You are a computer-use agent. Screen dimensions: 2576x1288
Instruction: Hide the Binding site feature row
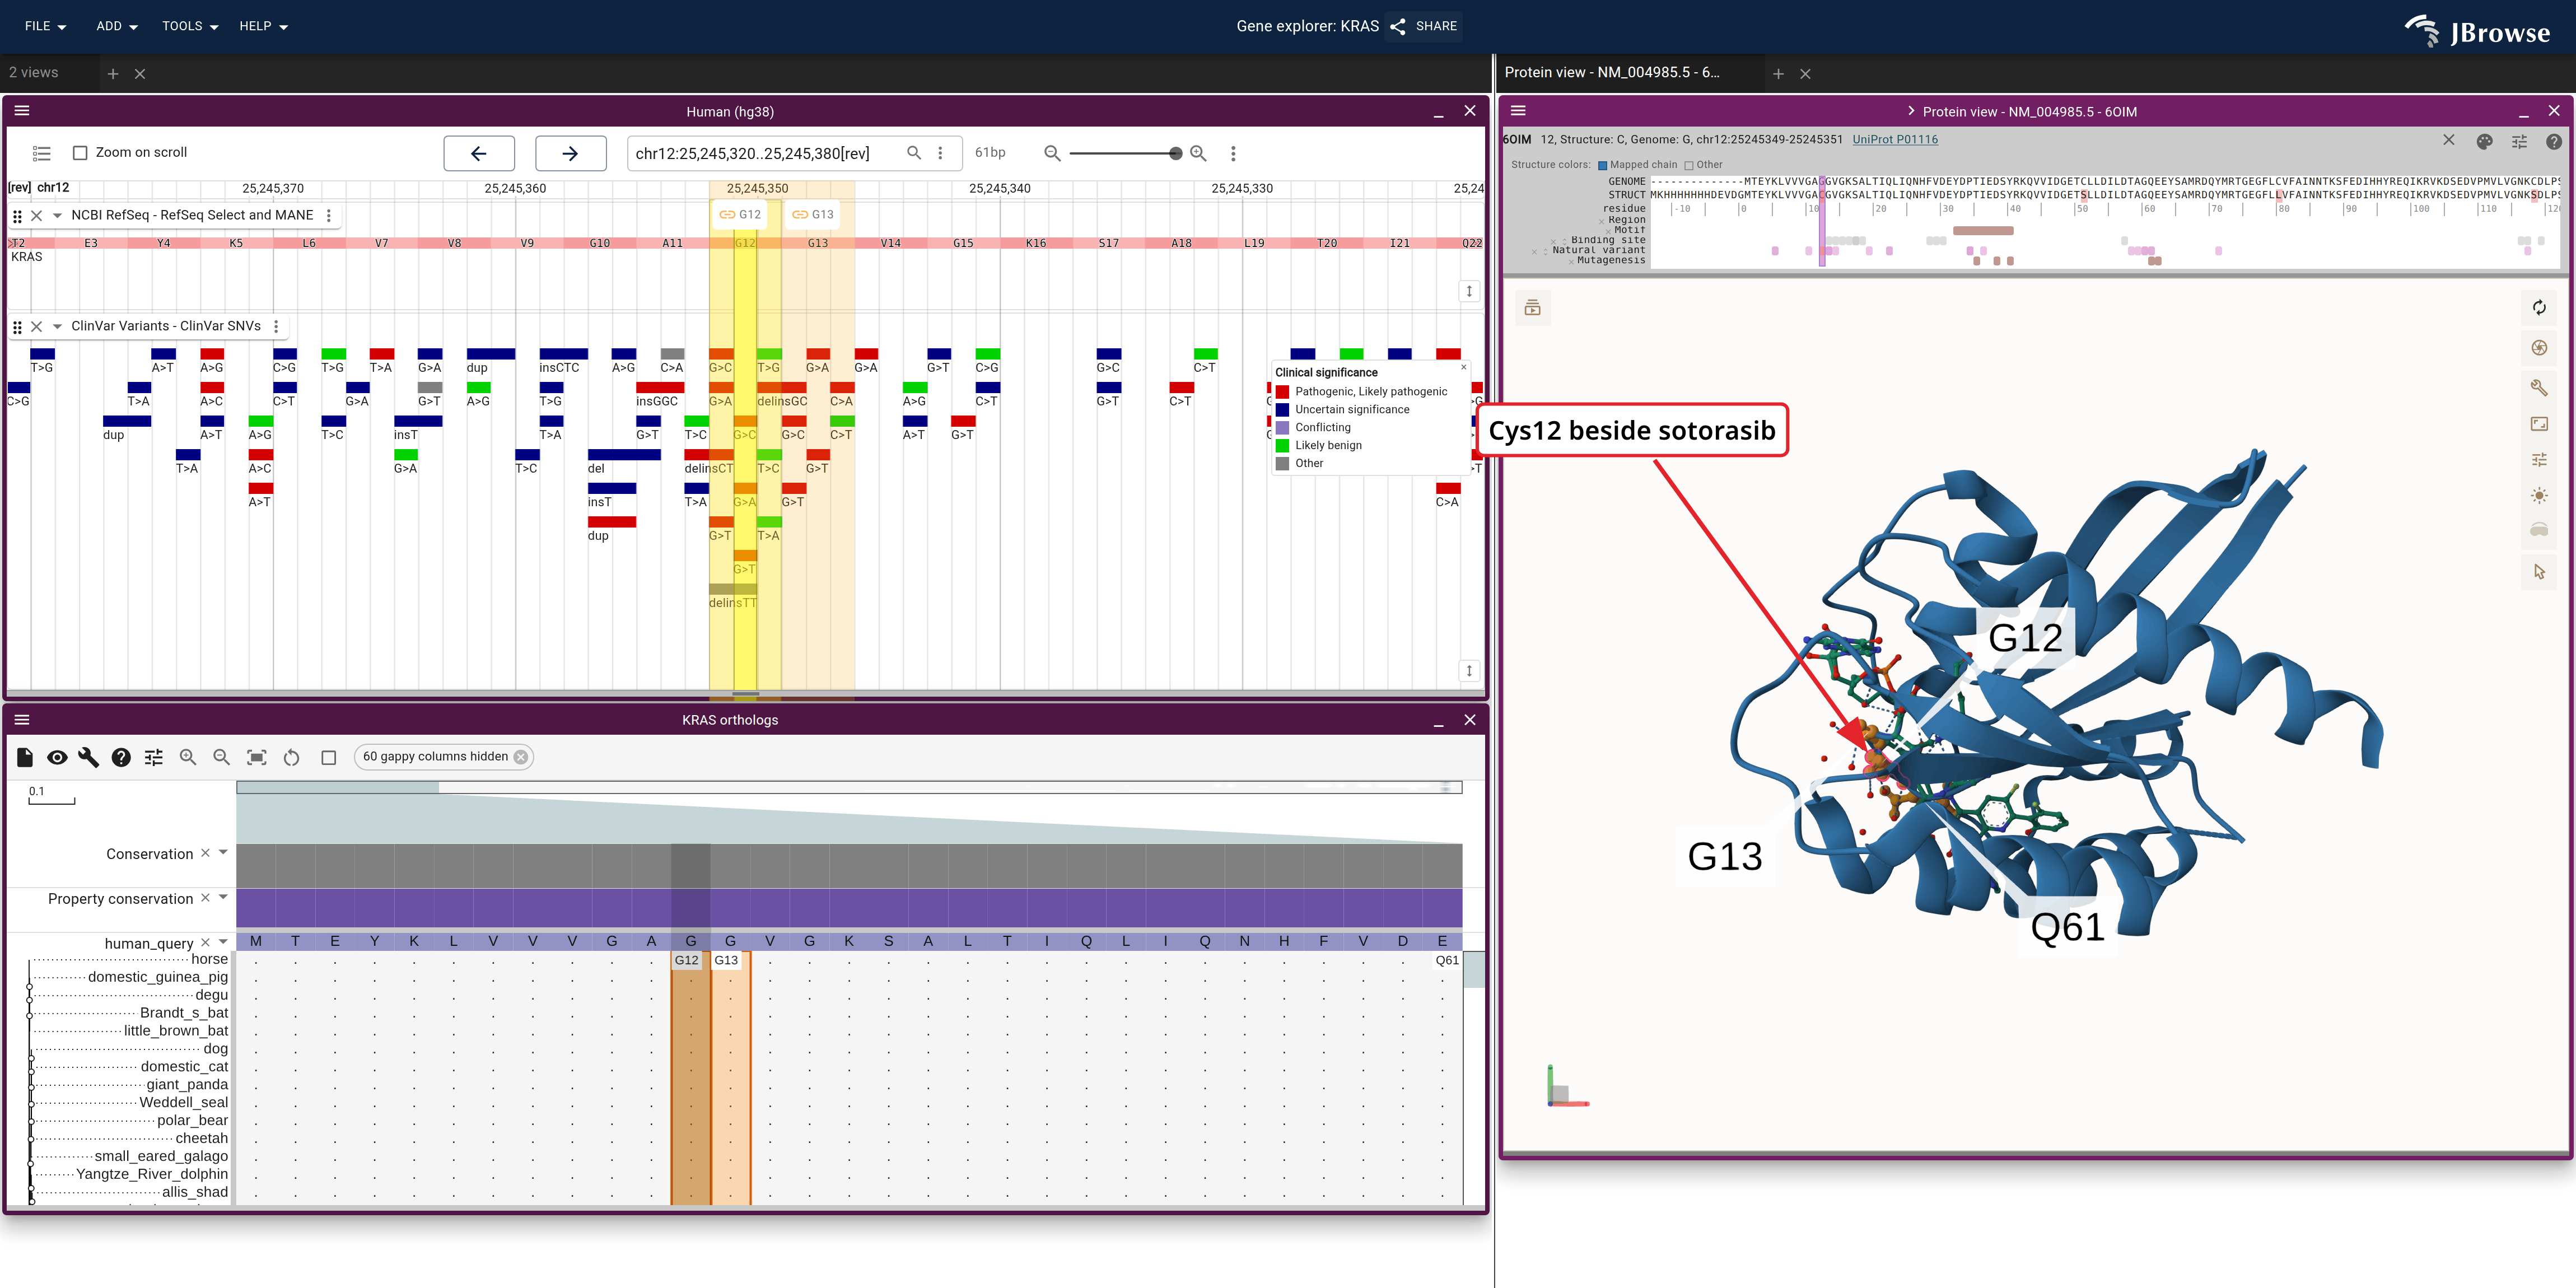[x=1553, y=241]
